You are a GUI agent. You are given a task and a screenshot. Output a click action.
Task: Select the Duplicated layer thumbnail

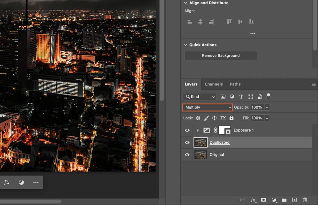point(200,142)
